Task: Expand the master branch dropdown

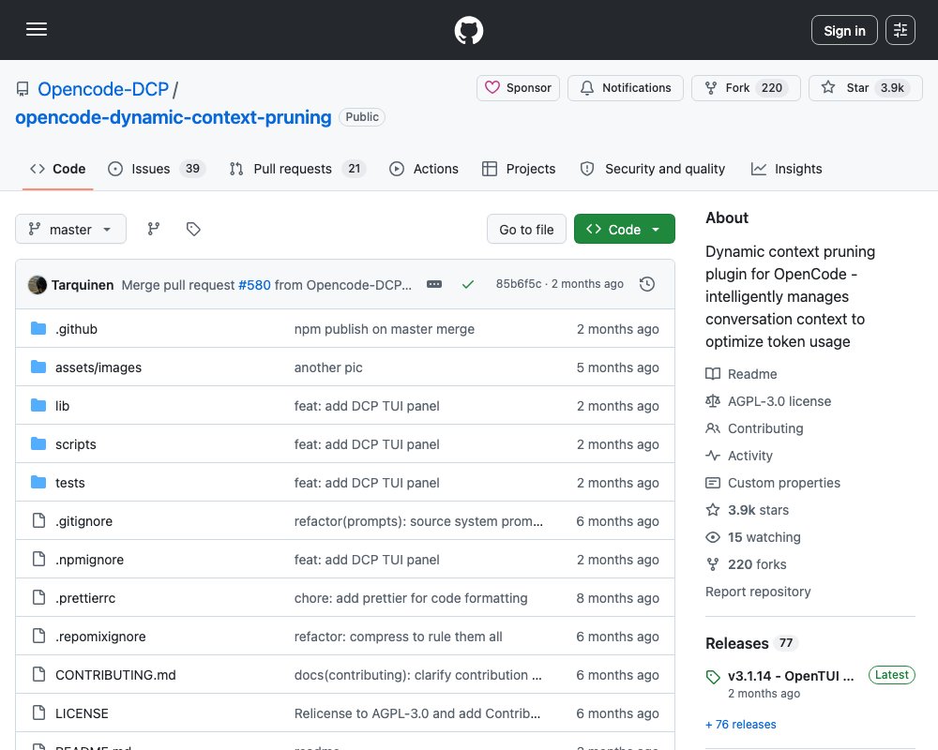Action: coord(70,229)
